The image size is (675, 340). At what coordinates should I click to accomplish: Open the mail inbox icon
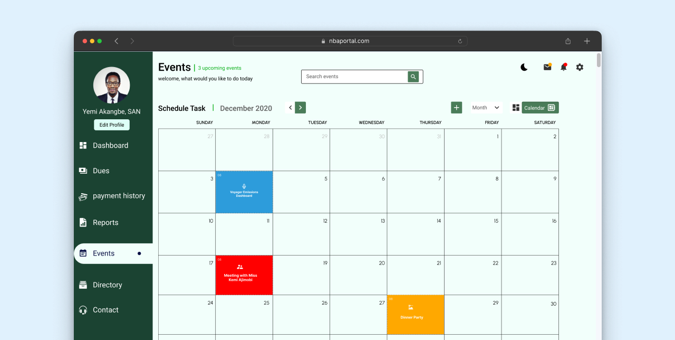[x=547, y=67]
